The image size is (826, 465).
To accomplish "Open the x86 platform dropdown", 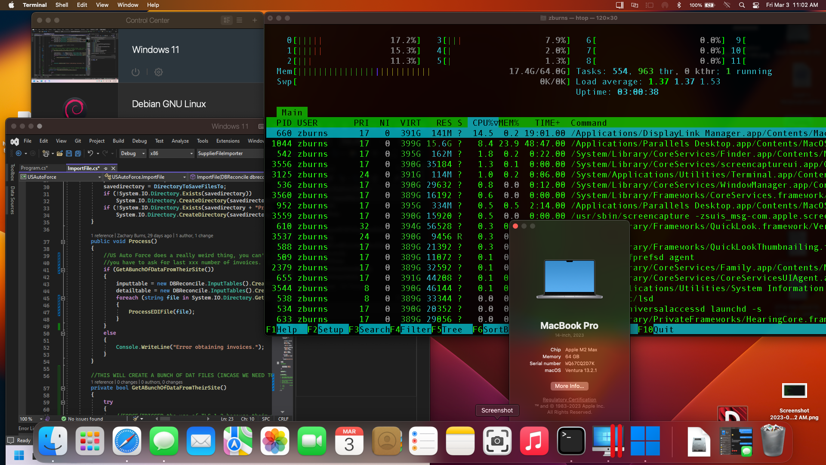I will pos(171,153).
